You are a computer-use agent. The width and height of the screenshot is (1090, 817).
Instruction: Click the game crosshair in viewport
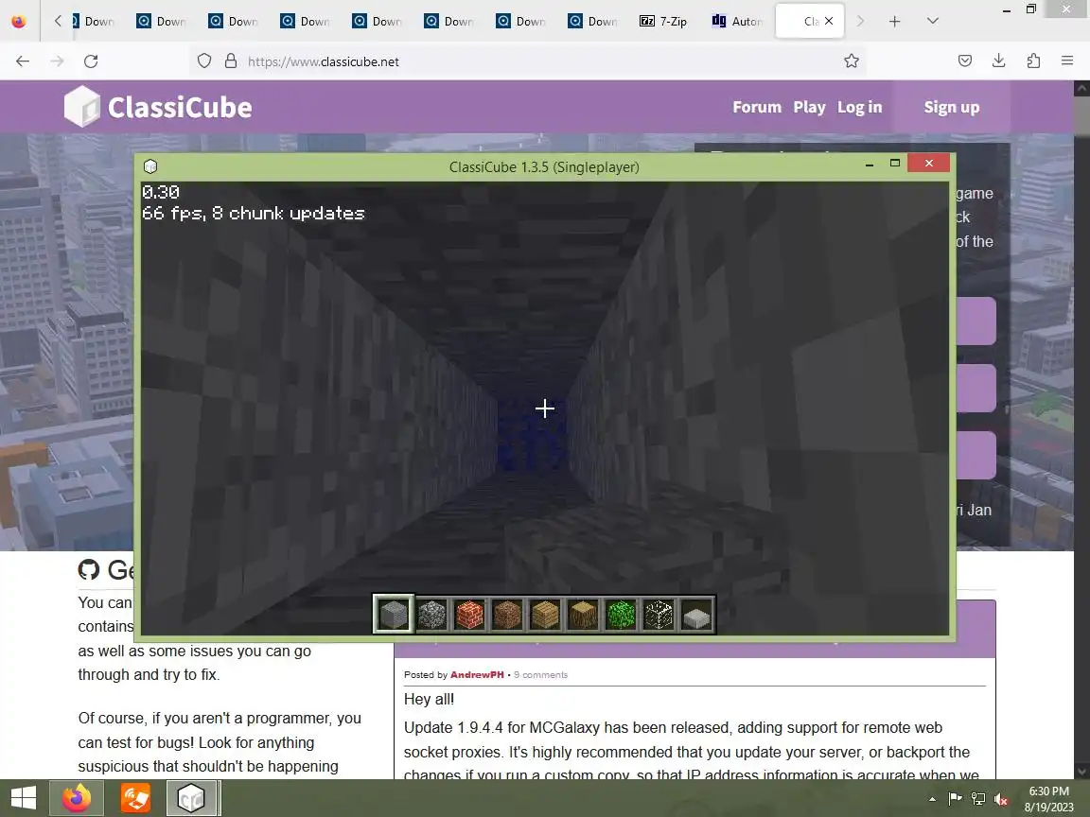pos(545,408)
